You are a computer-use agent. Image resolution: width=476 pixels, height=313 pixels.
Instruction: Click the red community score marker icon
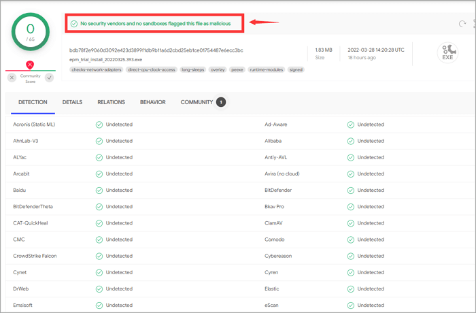pyautogui.click(x=30, y=65)
